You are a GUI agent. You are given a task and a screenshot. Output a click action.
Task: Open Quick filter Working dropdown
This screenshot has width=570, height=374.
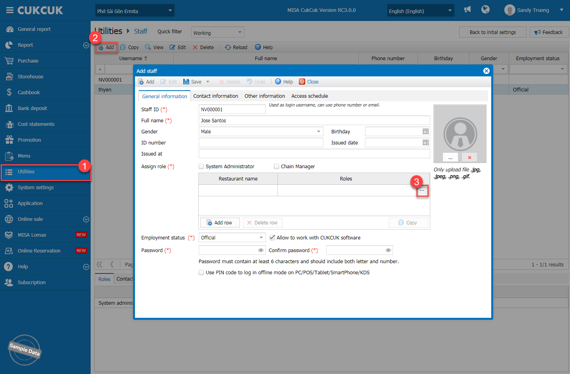coord(218,32)
